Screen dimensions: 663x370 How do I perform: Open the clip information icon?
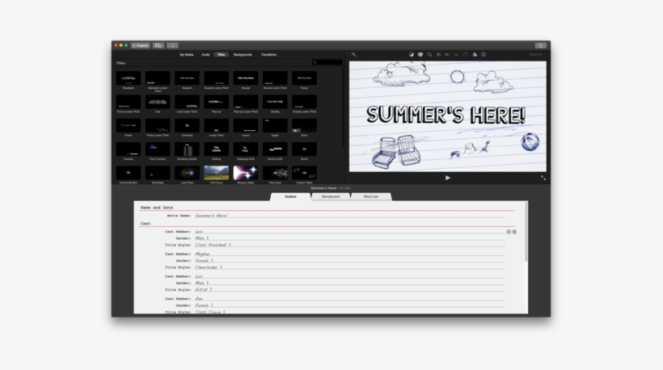pyautogui.click(x=484, y=54)
